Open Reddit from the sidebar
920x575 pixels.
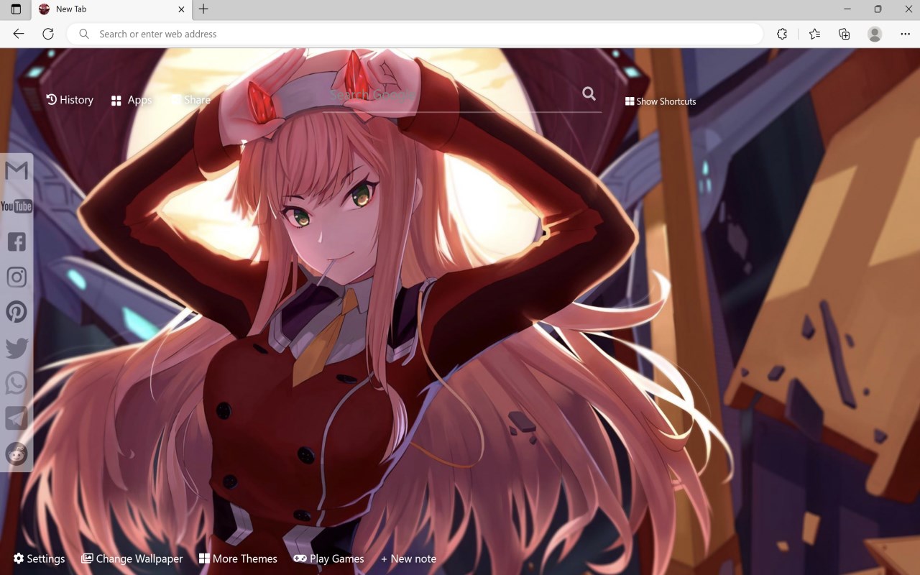pyautogui.click(x=17, y=454)
